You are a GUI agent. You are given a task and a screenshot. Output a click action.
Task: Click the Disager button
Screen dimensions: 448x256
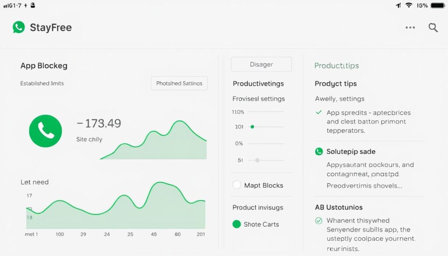pyautogui.click(x=261, y=64)
